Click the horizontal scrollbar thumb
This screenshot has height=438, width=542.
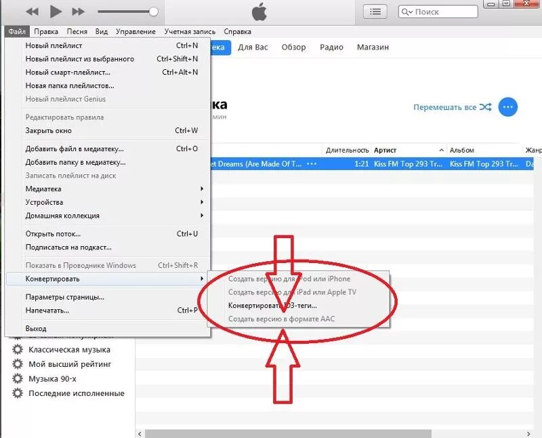(288, 434)
